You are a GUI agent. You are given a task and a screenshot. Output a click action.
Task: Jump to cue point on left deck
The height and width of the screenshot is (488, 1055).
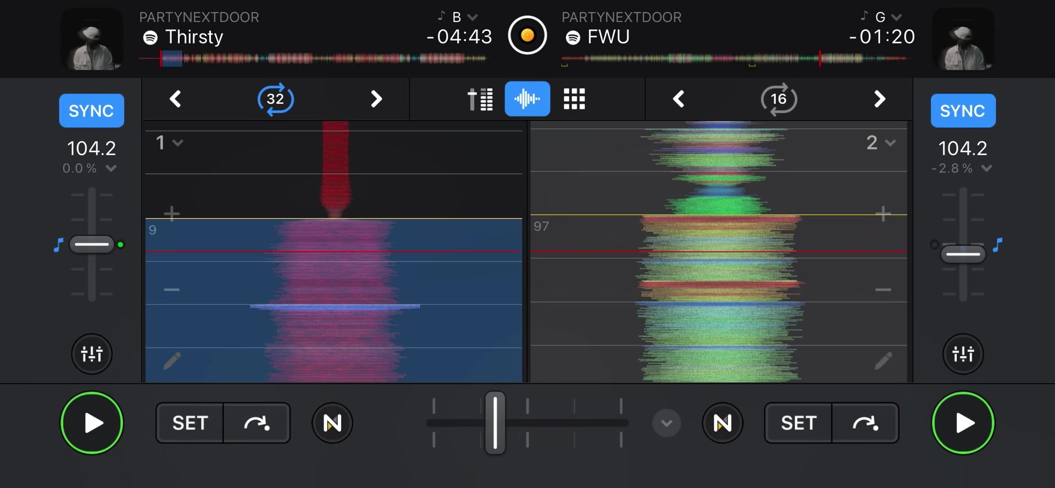257,423
